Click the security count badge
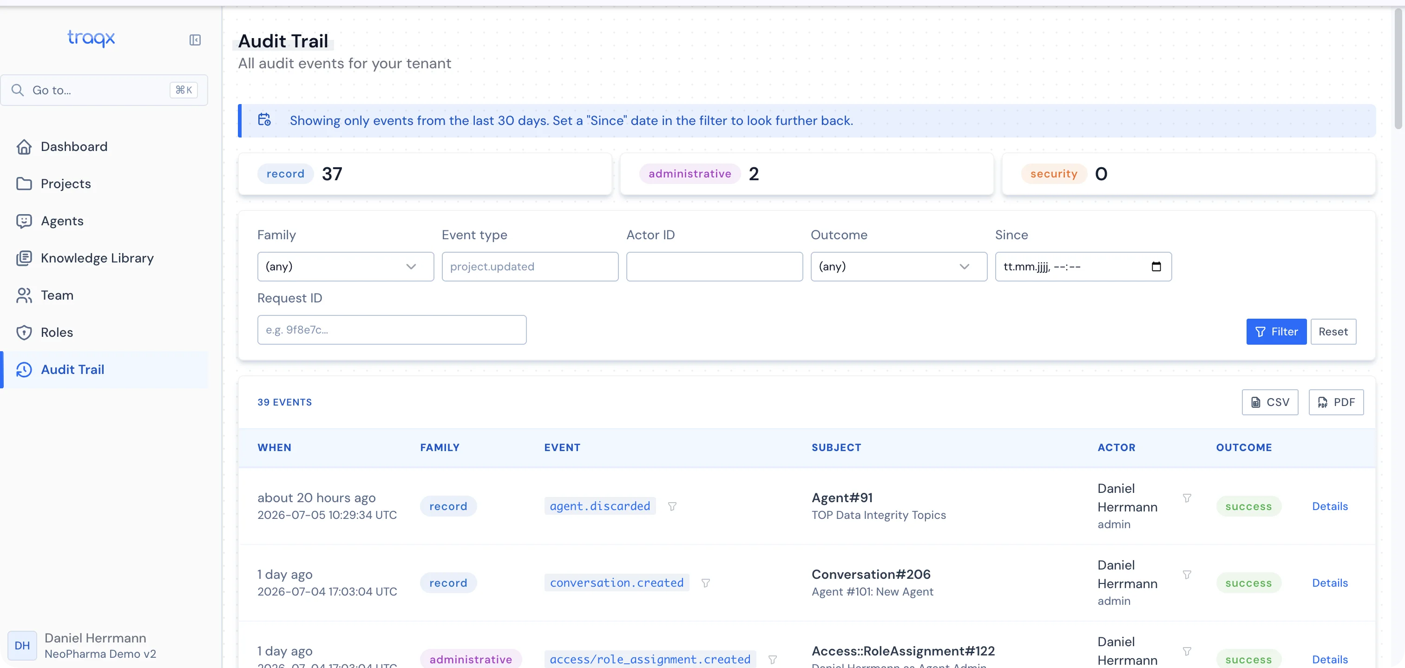The height and width of the screenshot is (668, 1405). click(x=1053, y=173)
